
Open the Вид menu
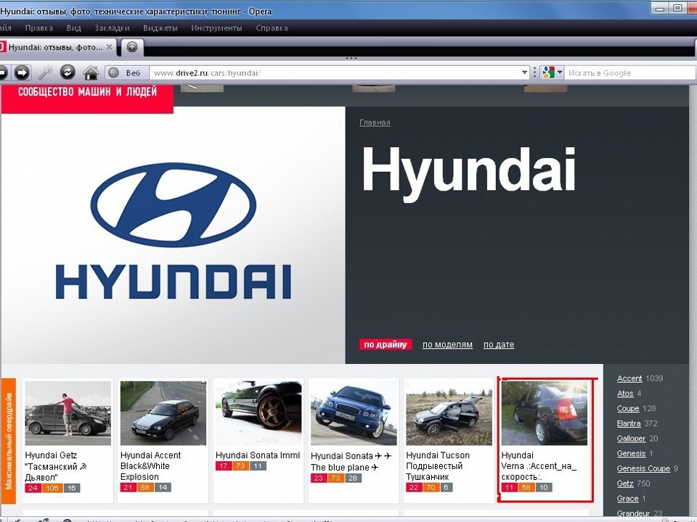[x=74, y=28]
